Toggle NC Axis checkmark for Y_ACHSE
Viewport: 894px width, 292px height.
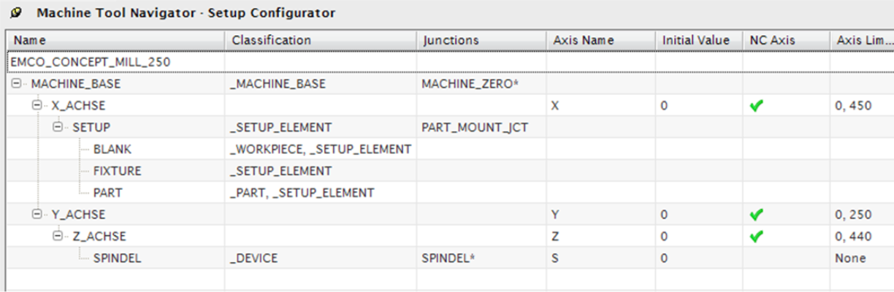[757, 215]
